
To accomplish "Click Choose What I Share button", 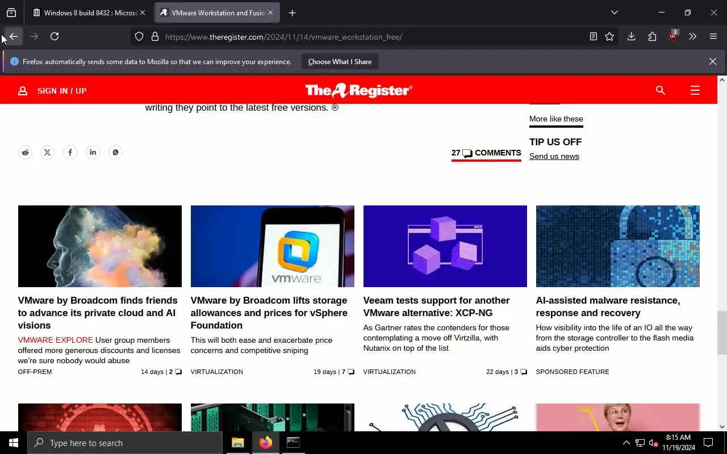I will tap(340, 61).
